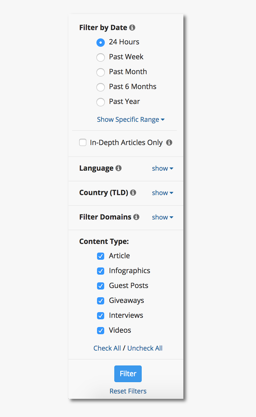The image size is (256, 417).
Task: Click the Language info icon
Action: coord(118,168)
